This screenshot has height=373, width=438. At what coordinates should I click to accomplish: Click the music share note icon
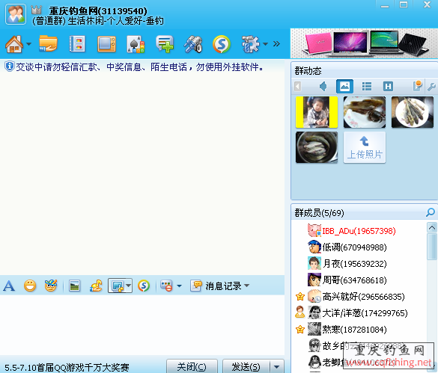(96, 286)
